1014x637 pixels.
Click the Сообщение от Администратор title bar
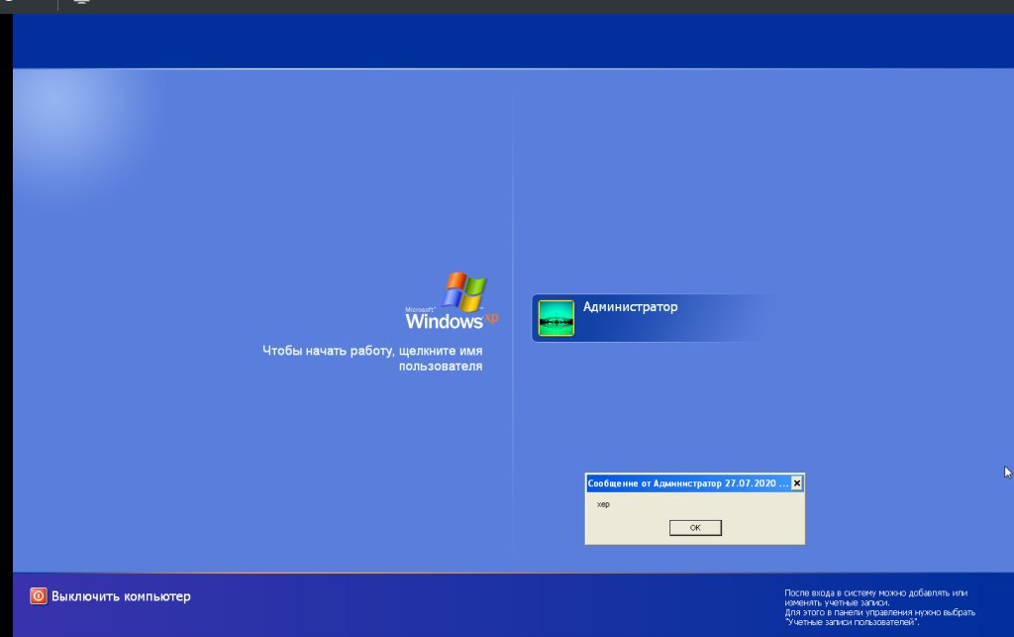pyautogui.click(x=687, y=483)
